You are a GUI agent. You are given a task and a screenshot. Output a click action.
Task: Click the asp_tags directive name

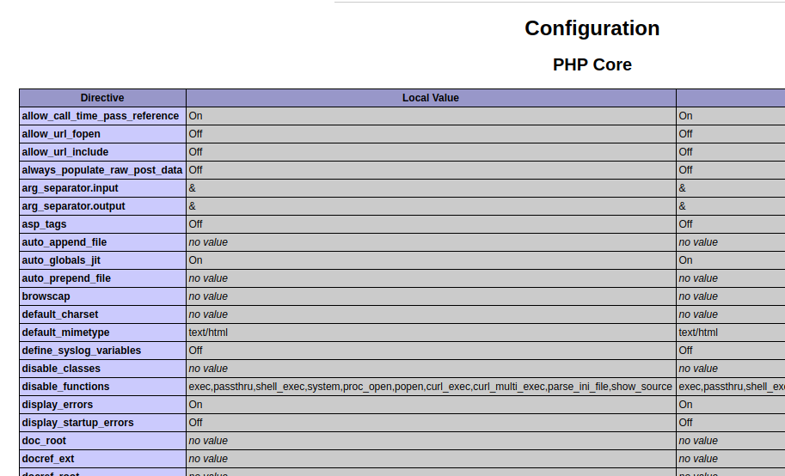click(44, 224)
